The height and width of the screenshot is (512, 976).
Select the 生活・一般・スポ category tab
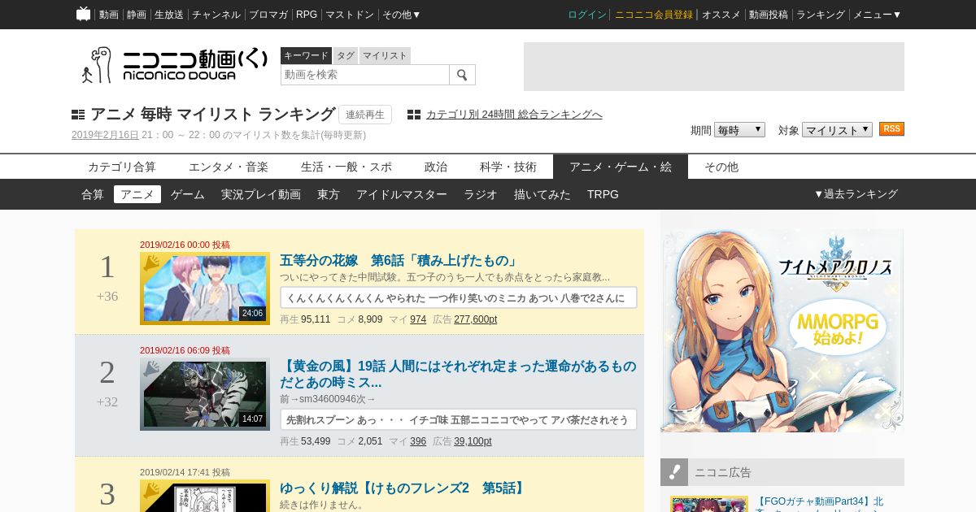click(x=346, y=167)
